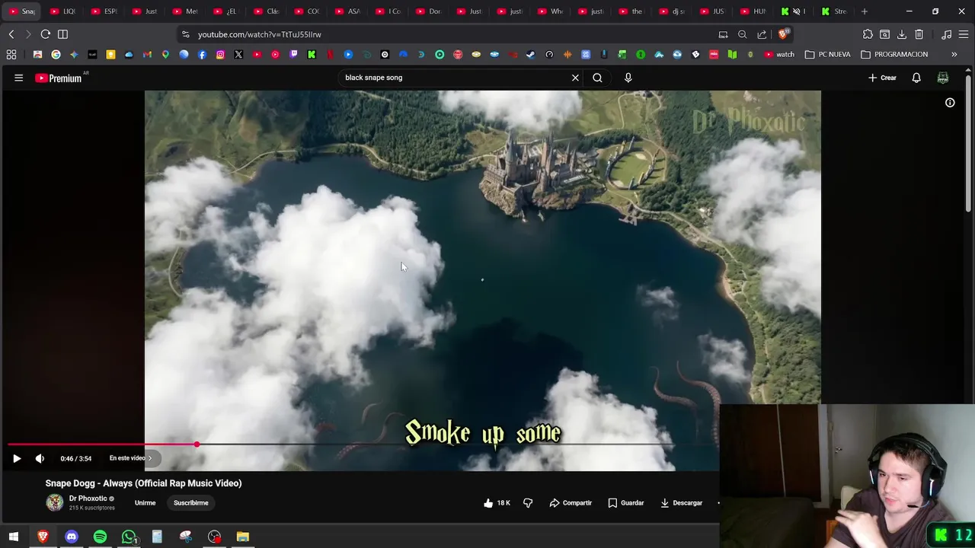
Task: Jump to a later point on the video timeline
Action: tap(457, 444)
